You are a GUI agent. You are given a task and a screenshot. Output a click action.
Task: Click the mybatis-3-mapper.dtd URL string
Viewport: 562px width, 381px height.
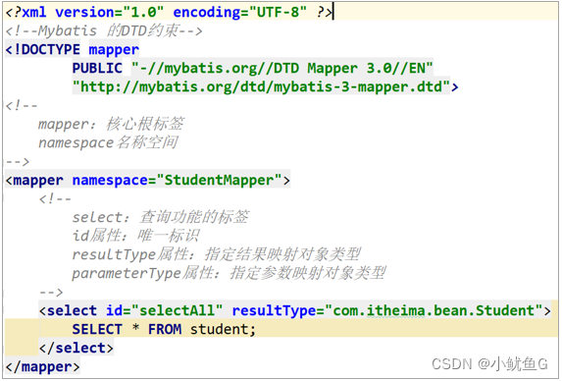pyautogui.click(x=261, y=86)
